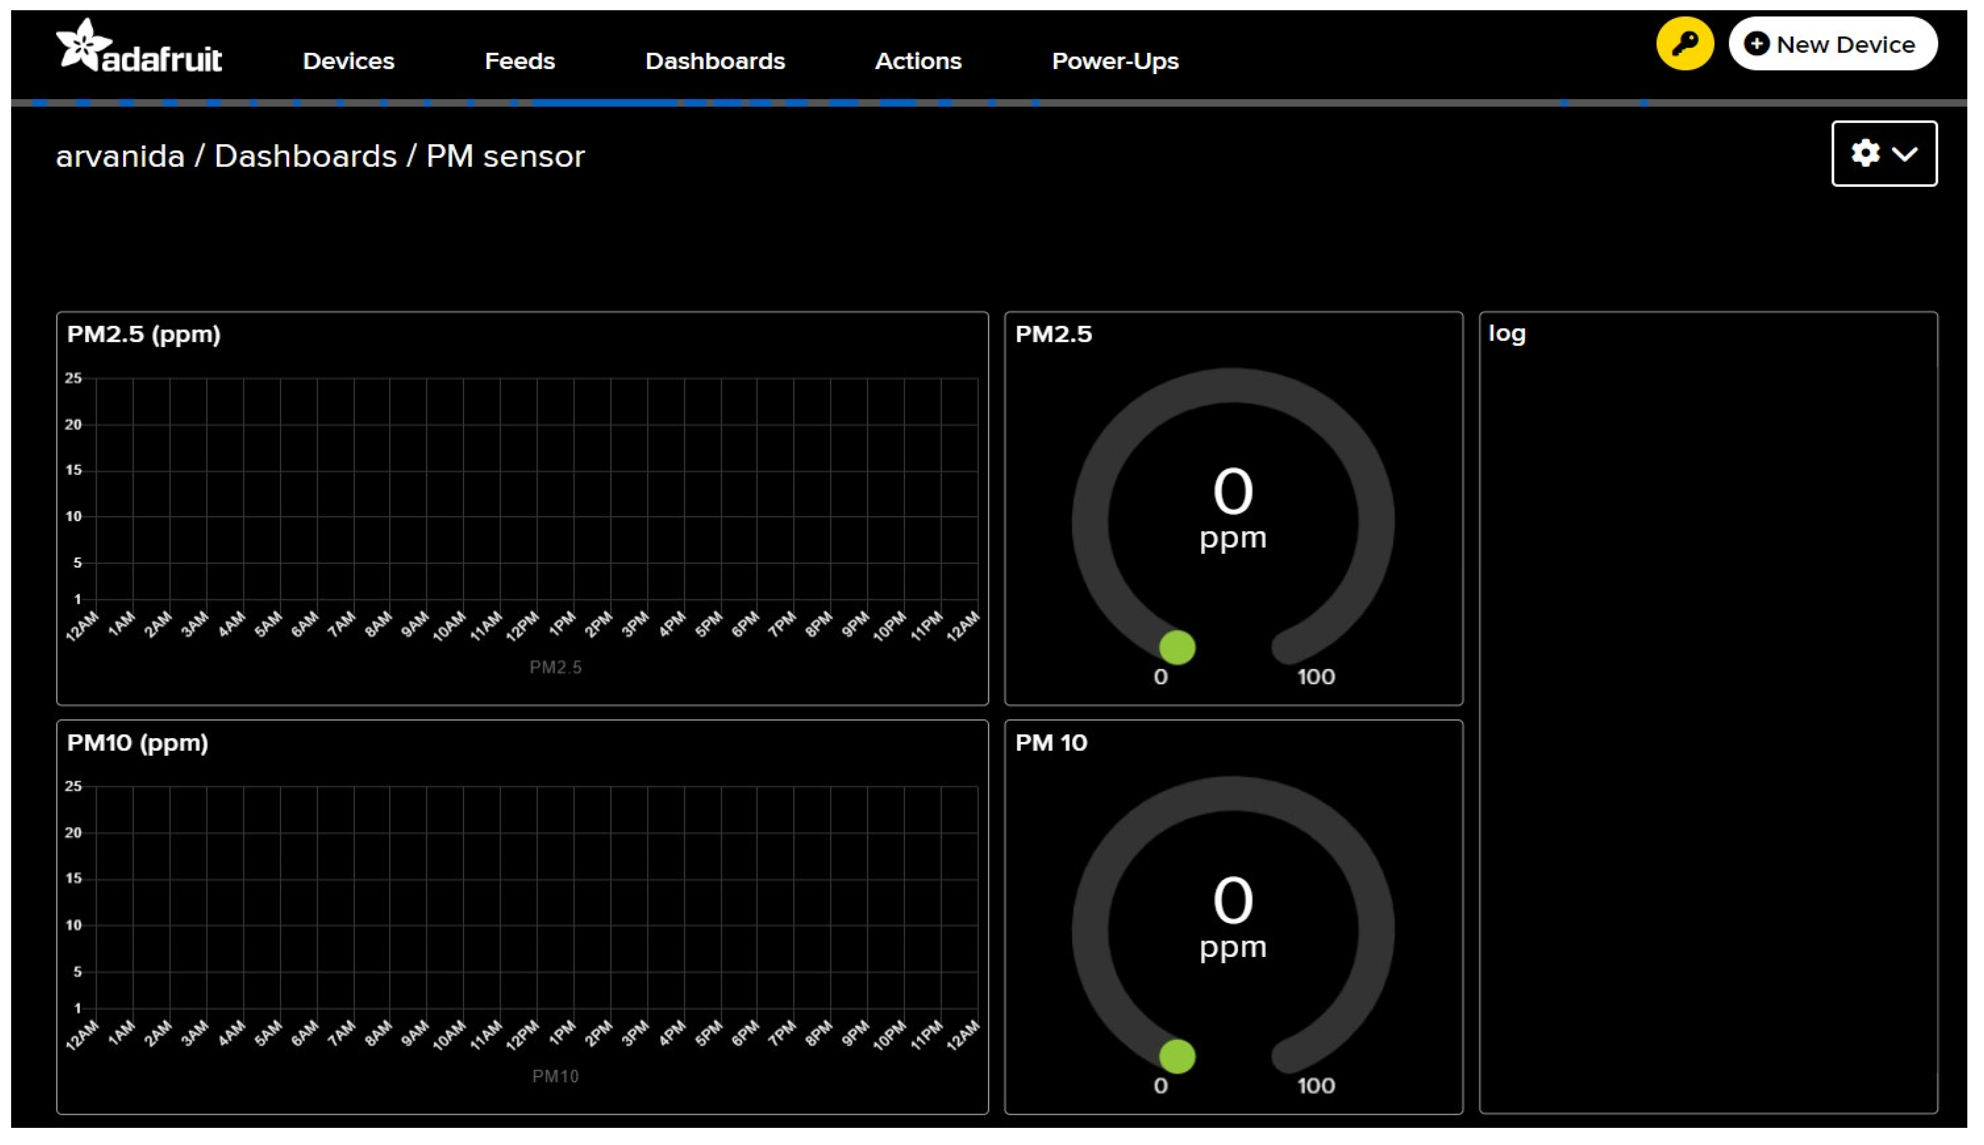Go to the Dashboards menu
The width and height of the screenshot is (1984, 1145).
point(715,61)
